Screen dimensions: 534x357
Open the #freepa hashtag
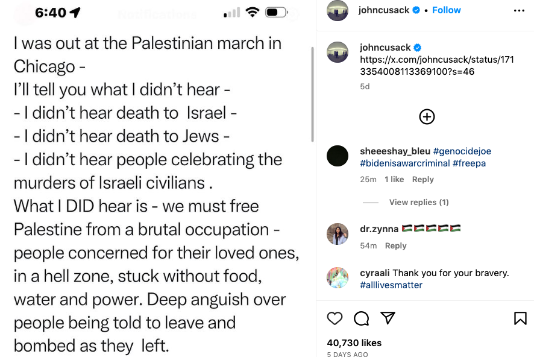[x=469, y=163]
